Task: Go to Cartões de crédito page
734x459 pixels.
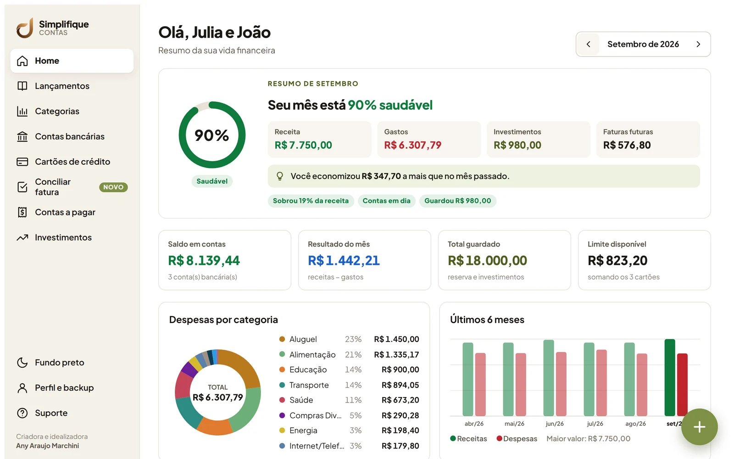Action: click(72, 162)
